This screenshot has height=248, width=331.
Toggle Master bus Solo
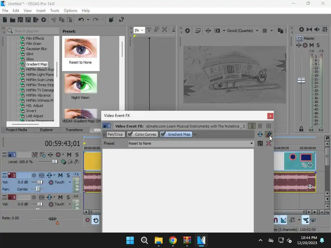coord(318,45)
